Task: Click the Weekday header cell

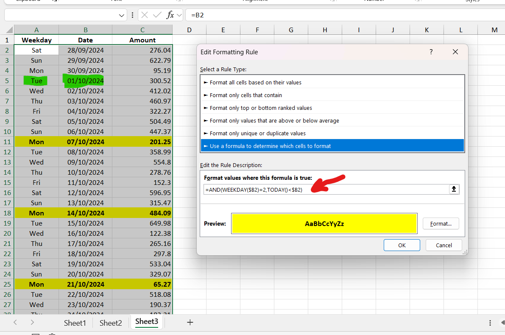Action: coord(36,40)
